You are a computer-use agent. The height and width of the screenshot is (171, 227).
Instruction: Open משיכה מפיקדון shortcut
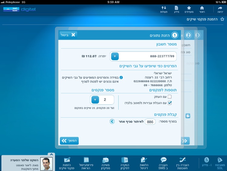coord(106,163)
